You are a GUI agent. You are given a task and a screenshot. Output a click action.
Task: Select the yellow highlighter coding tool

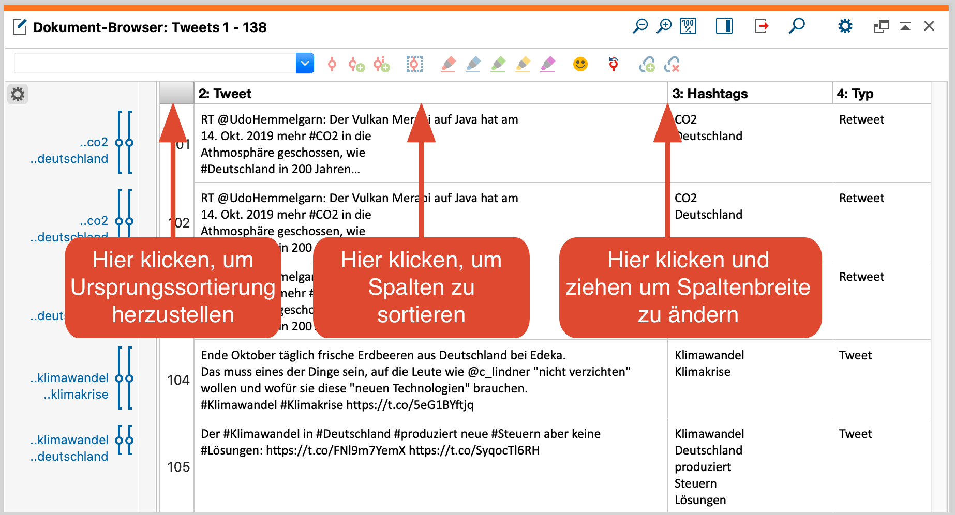tap(523, 65)
